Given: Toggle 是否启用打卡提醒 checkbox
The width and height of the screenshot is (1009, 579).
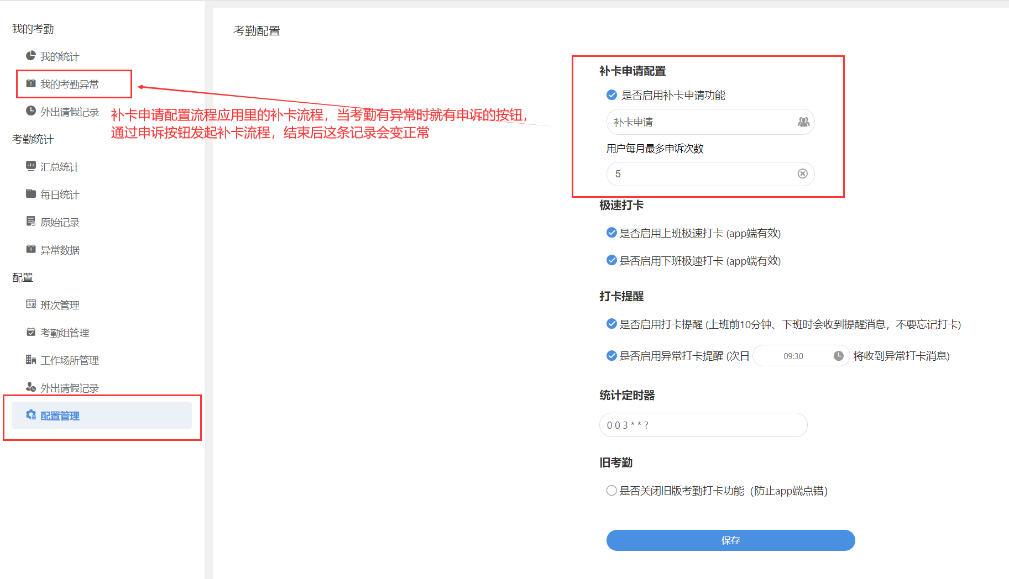Looking at the screenshot, I should click(x=611, y=324).
